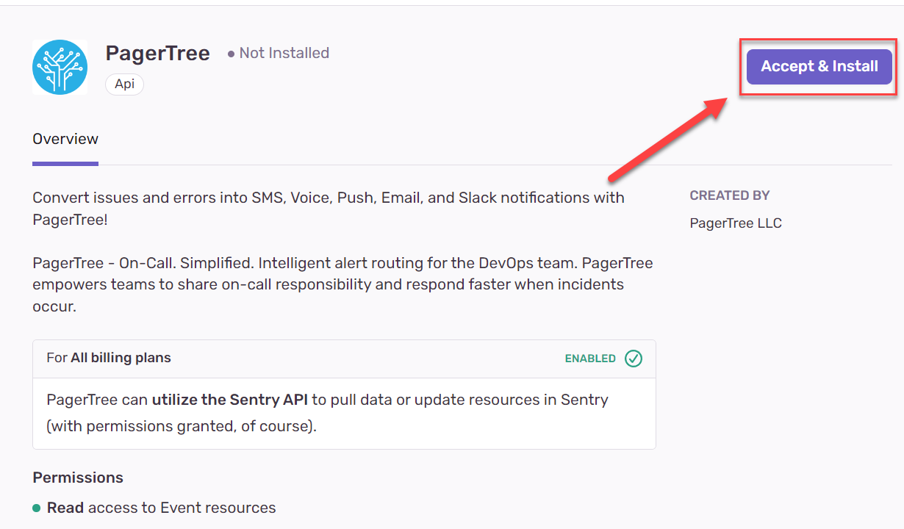This screenshot has width=904, height=529.
Task: Open the PagerTree LLC creator link
Action: [736, 223]
